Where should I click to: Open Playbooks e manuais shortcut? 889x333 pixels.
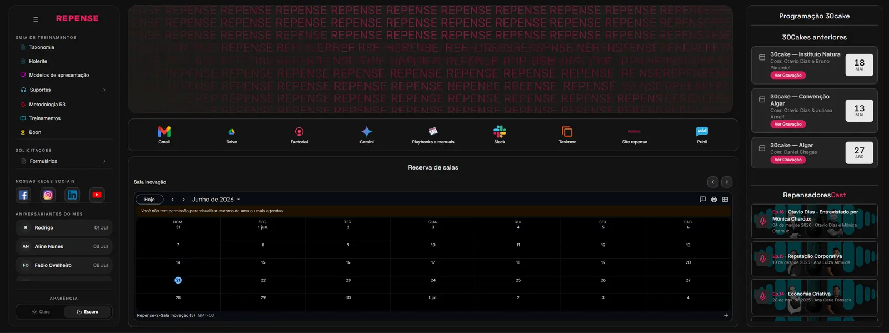[433, 135]
